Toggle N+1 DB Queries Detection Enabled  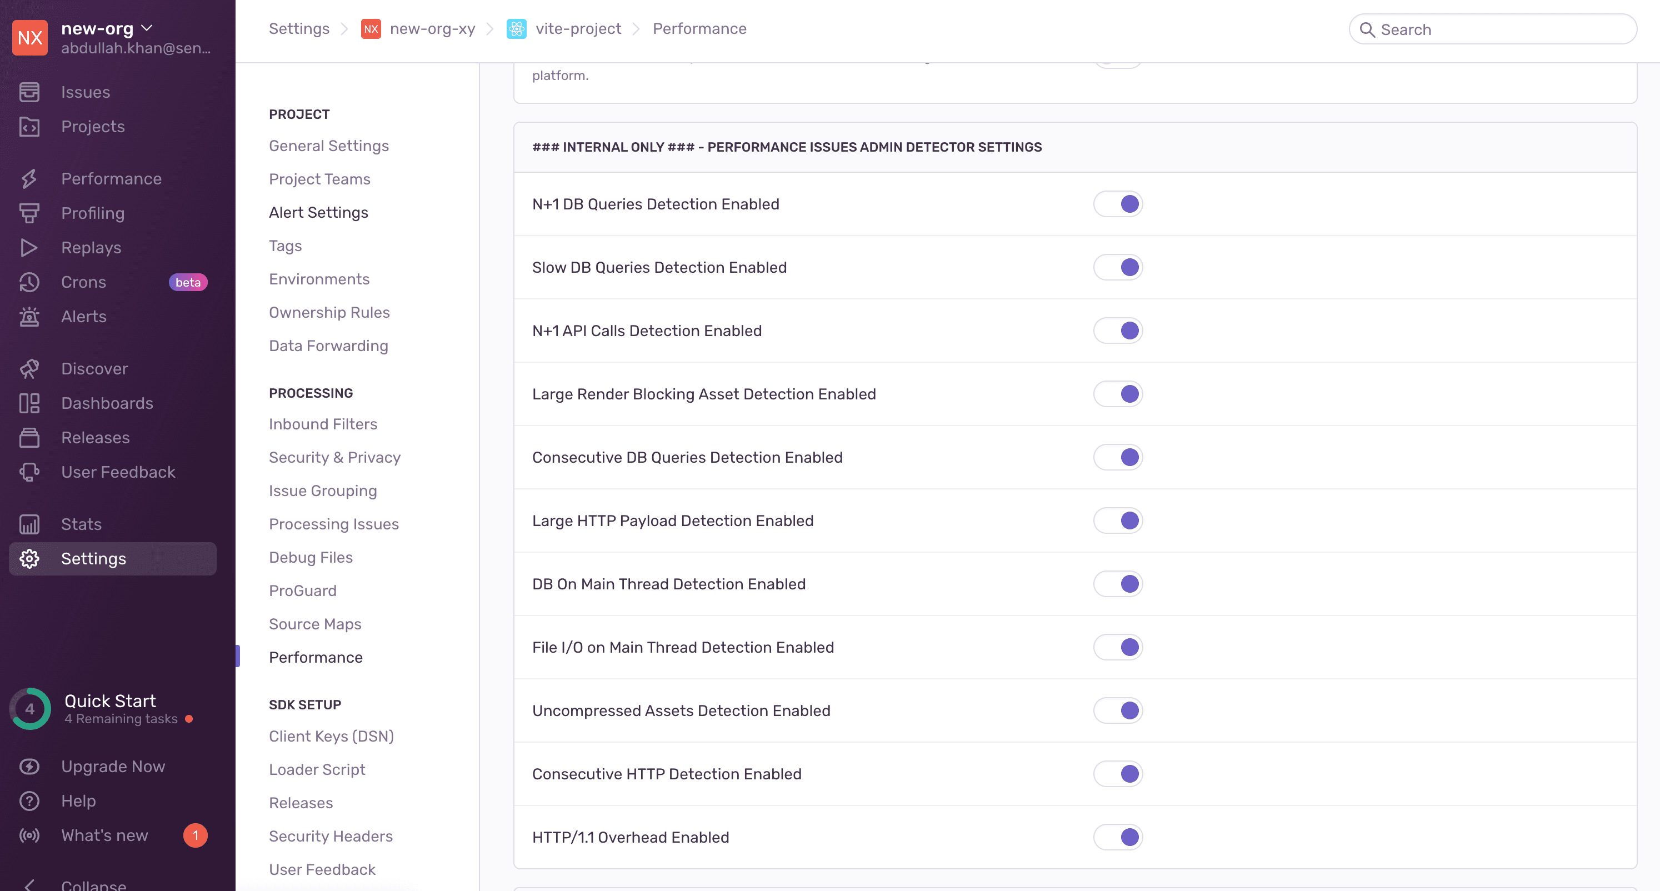(x=1118, y=204)
